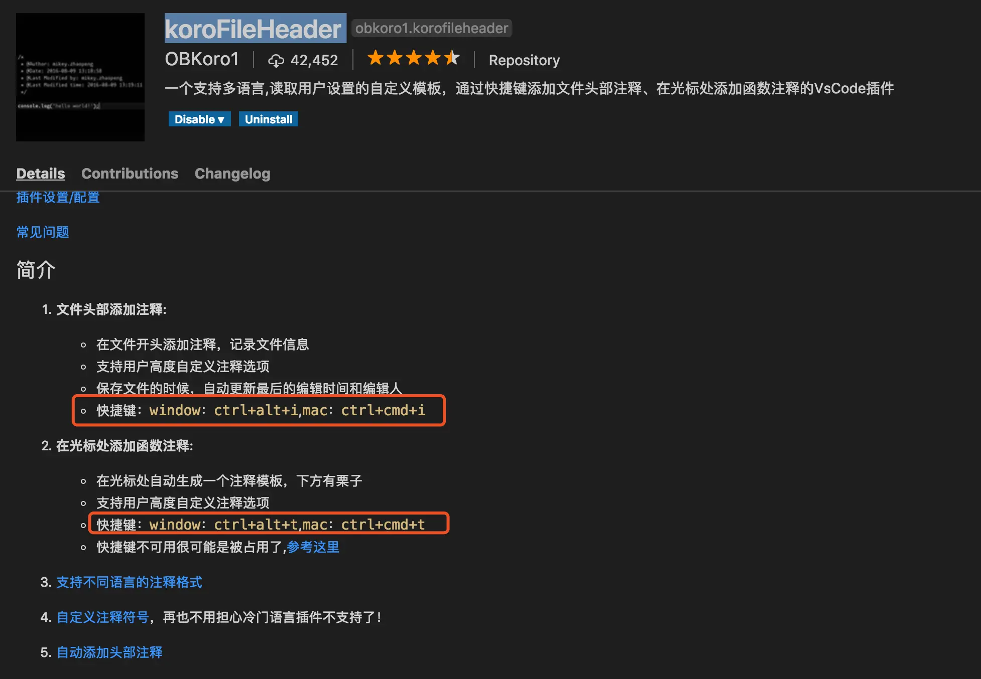Image resolution: width=981 pixels, height=679 pixels.
Task: Open the 插件设置/配置 link
Action: [x=58, y=198]
